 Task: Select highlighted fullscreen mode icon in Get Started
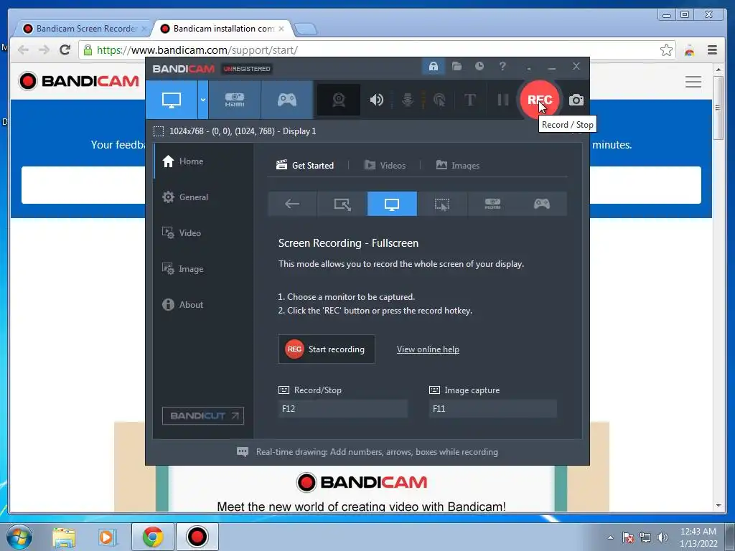(392, 204)
